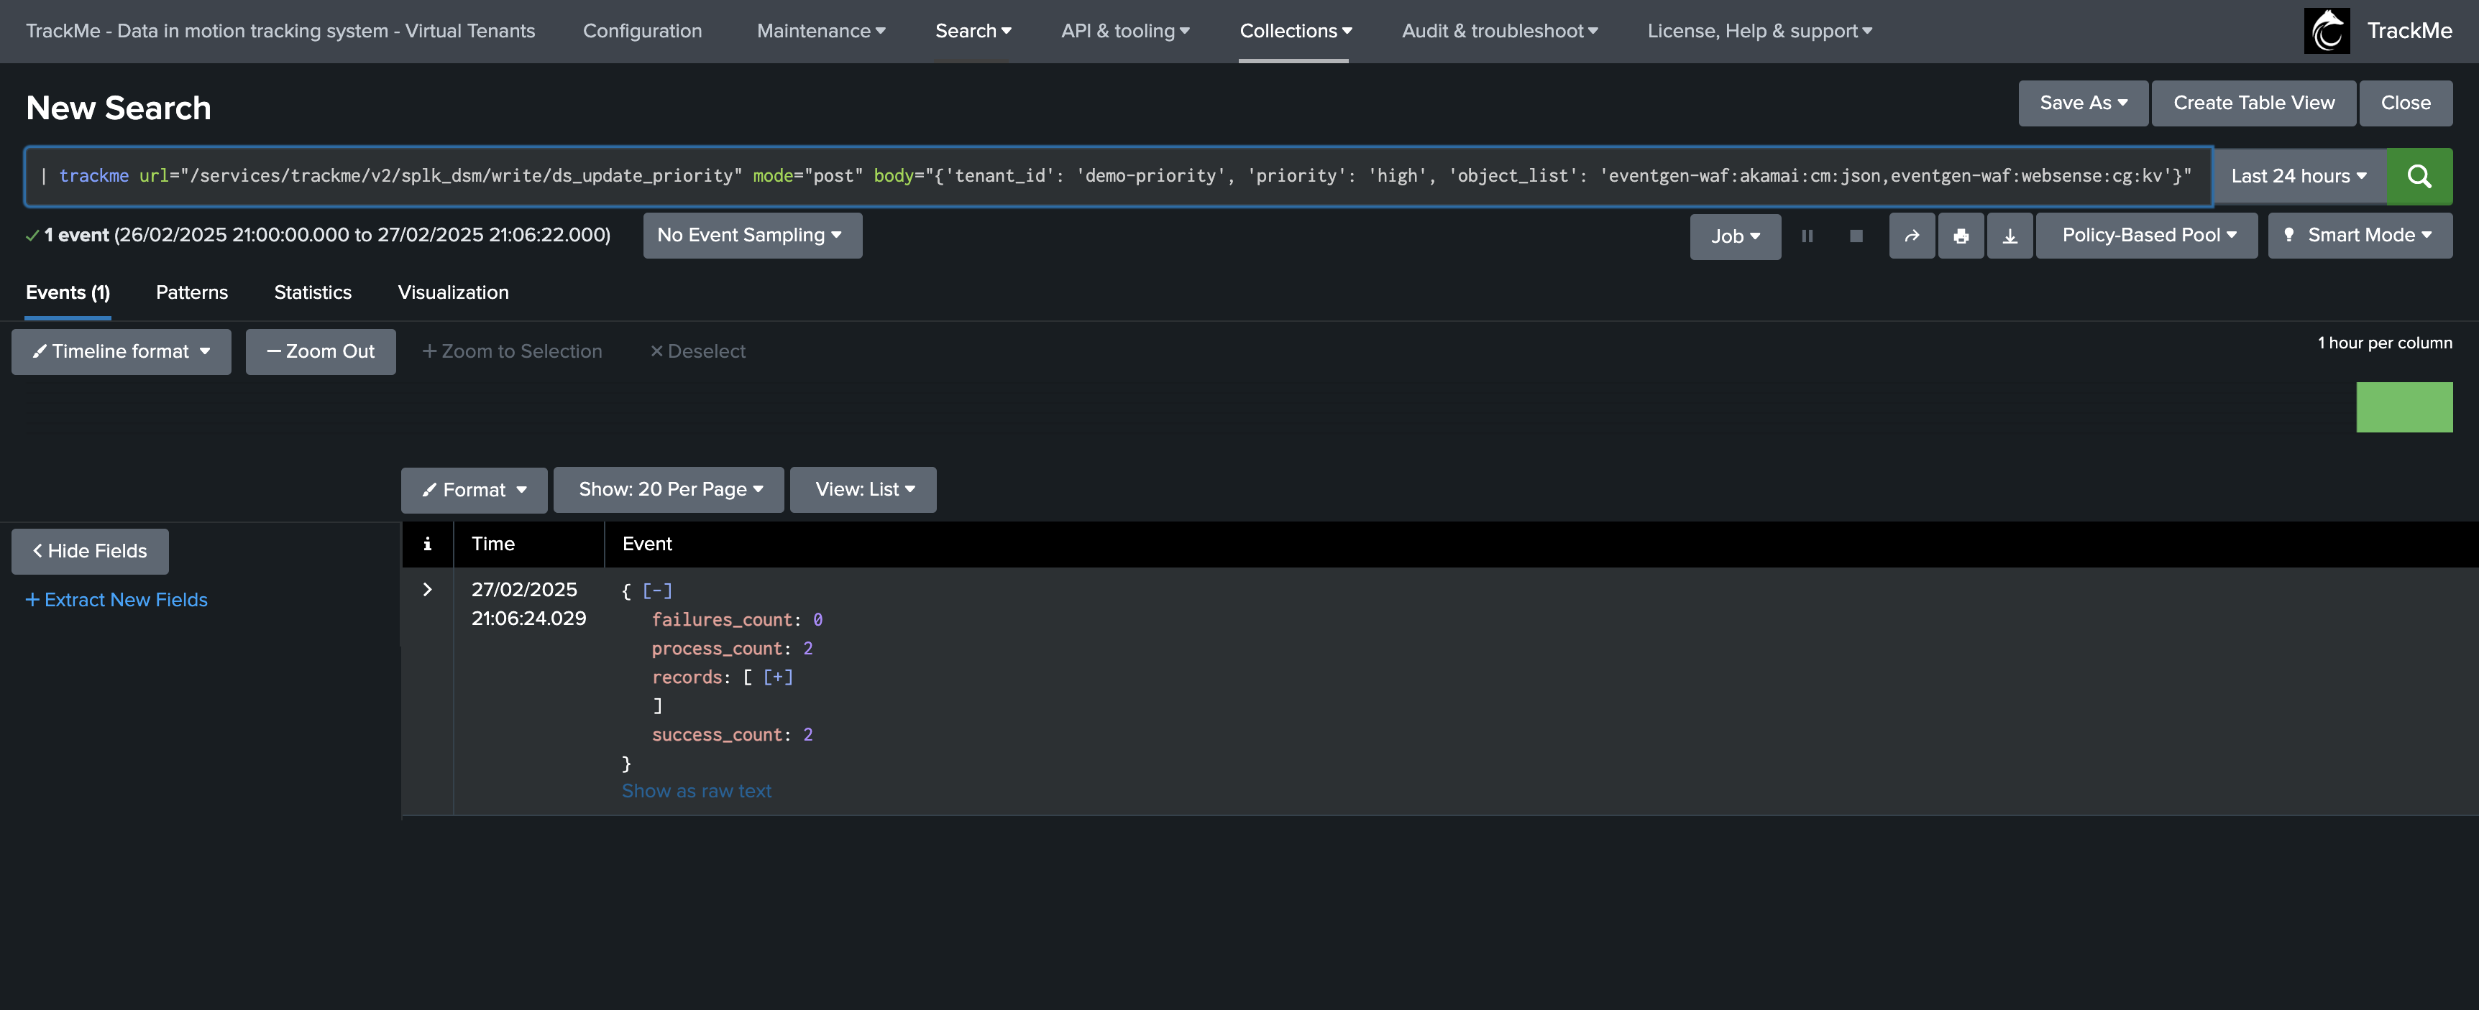2479x1010 pixels.
Task: Share the search job
Action: coord(1911,236)
